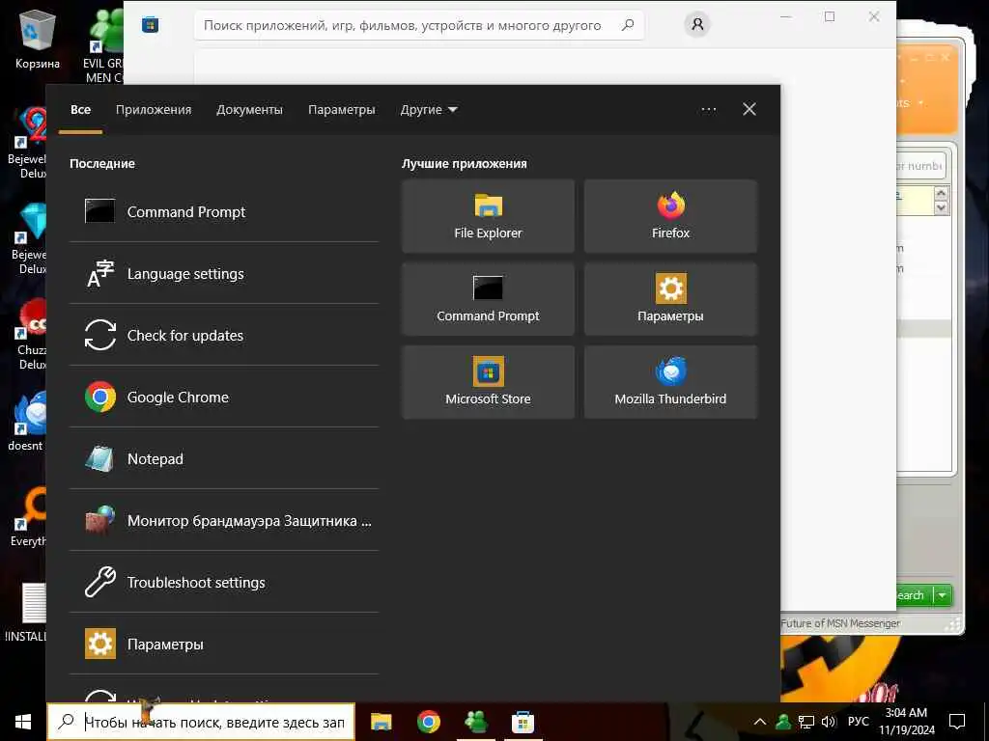Open File Explorer from taskbar
Image resolution: width=989 pixels, height=741 pixels.
click(381, 722)
